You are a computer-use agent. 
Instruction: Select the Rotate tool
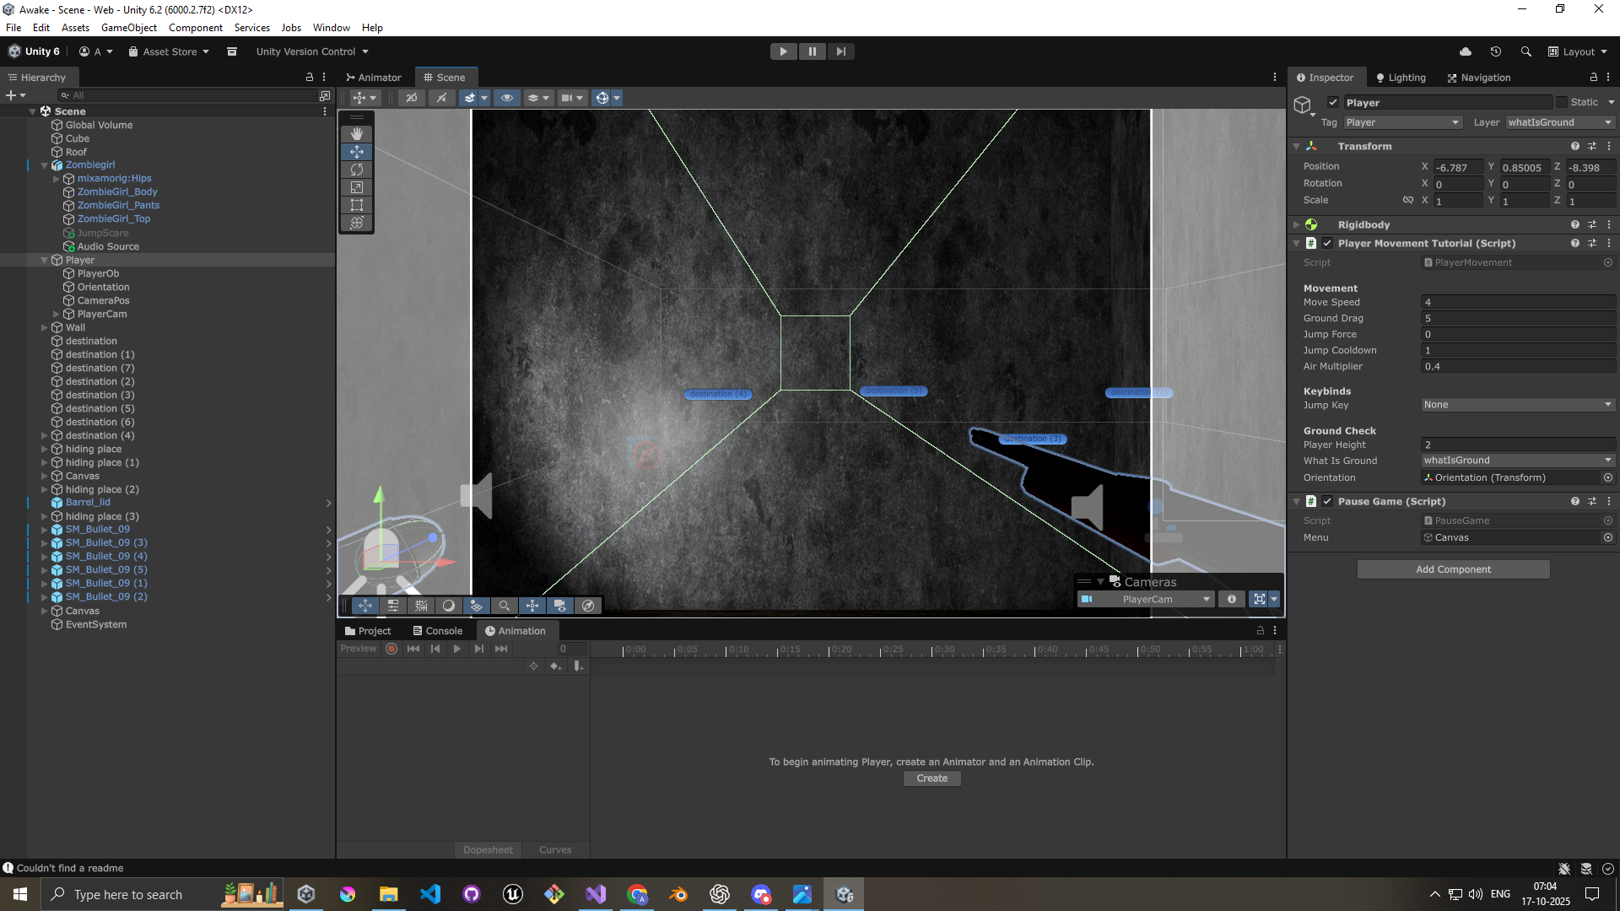click(357, 170)
